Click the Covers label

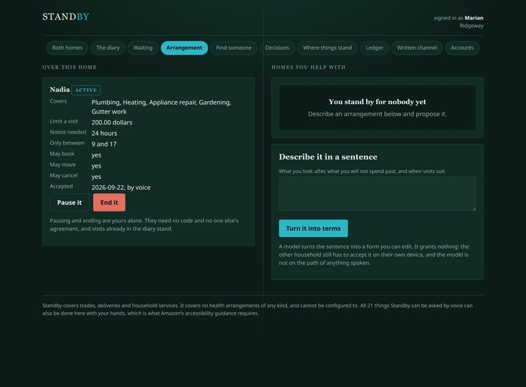point(58,101)
